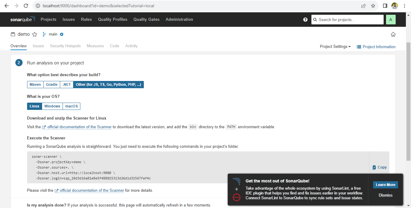Open Projects menu item
The image size is (411, 208).
[x=48, y=19]
